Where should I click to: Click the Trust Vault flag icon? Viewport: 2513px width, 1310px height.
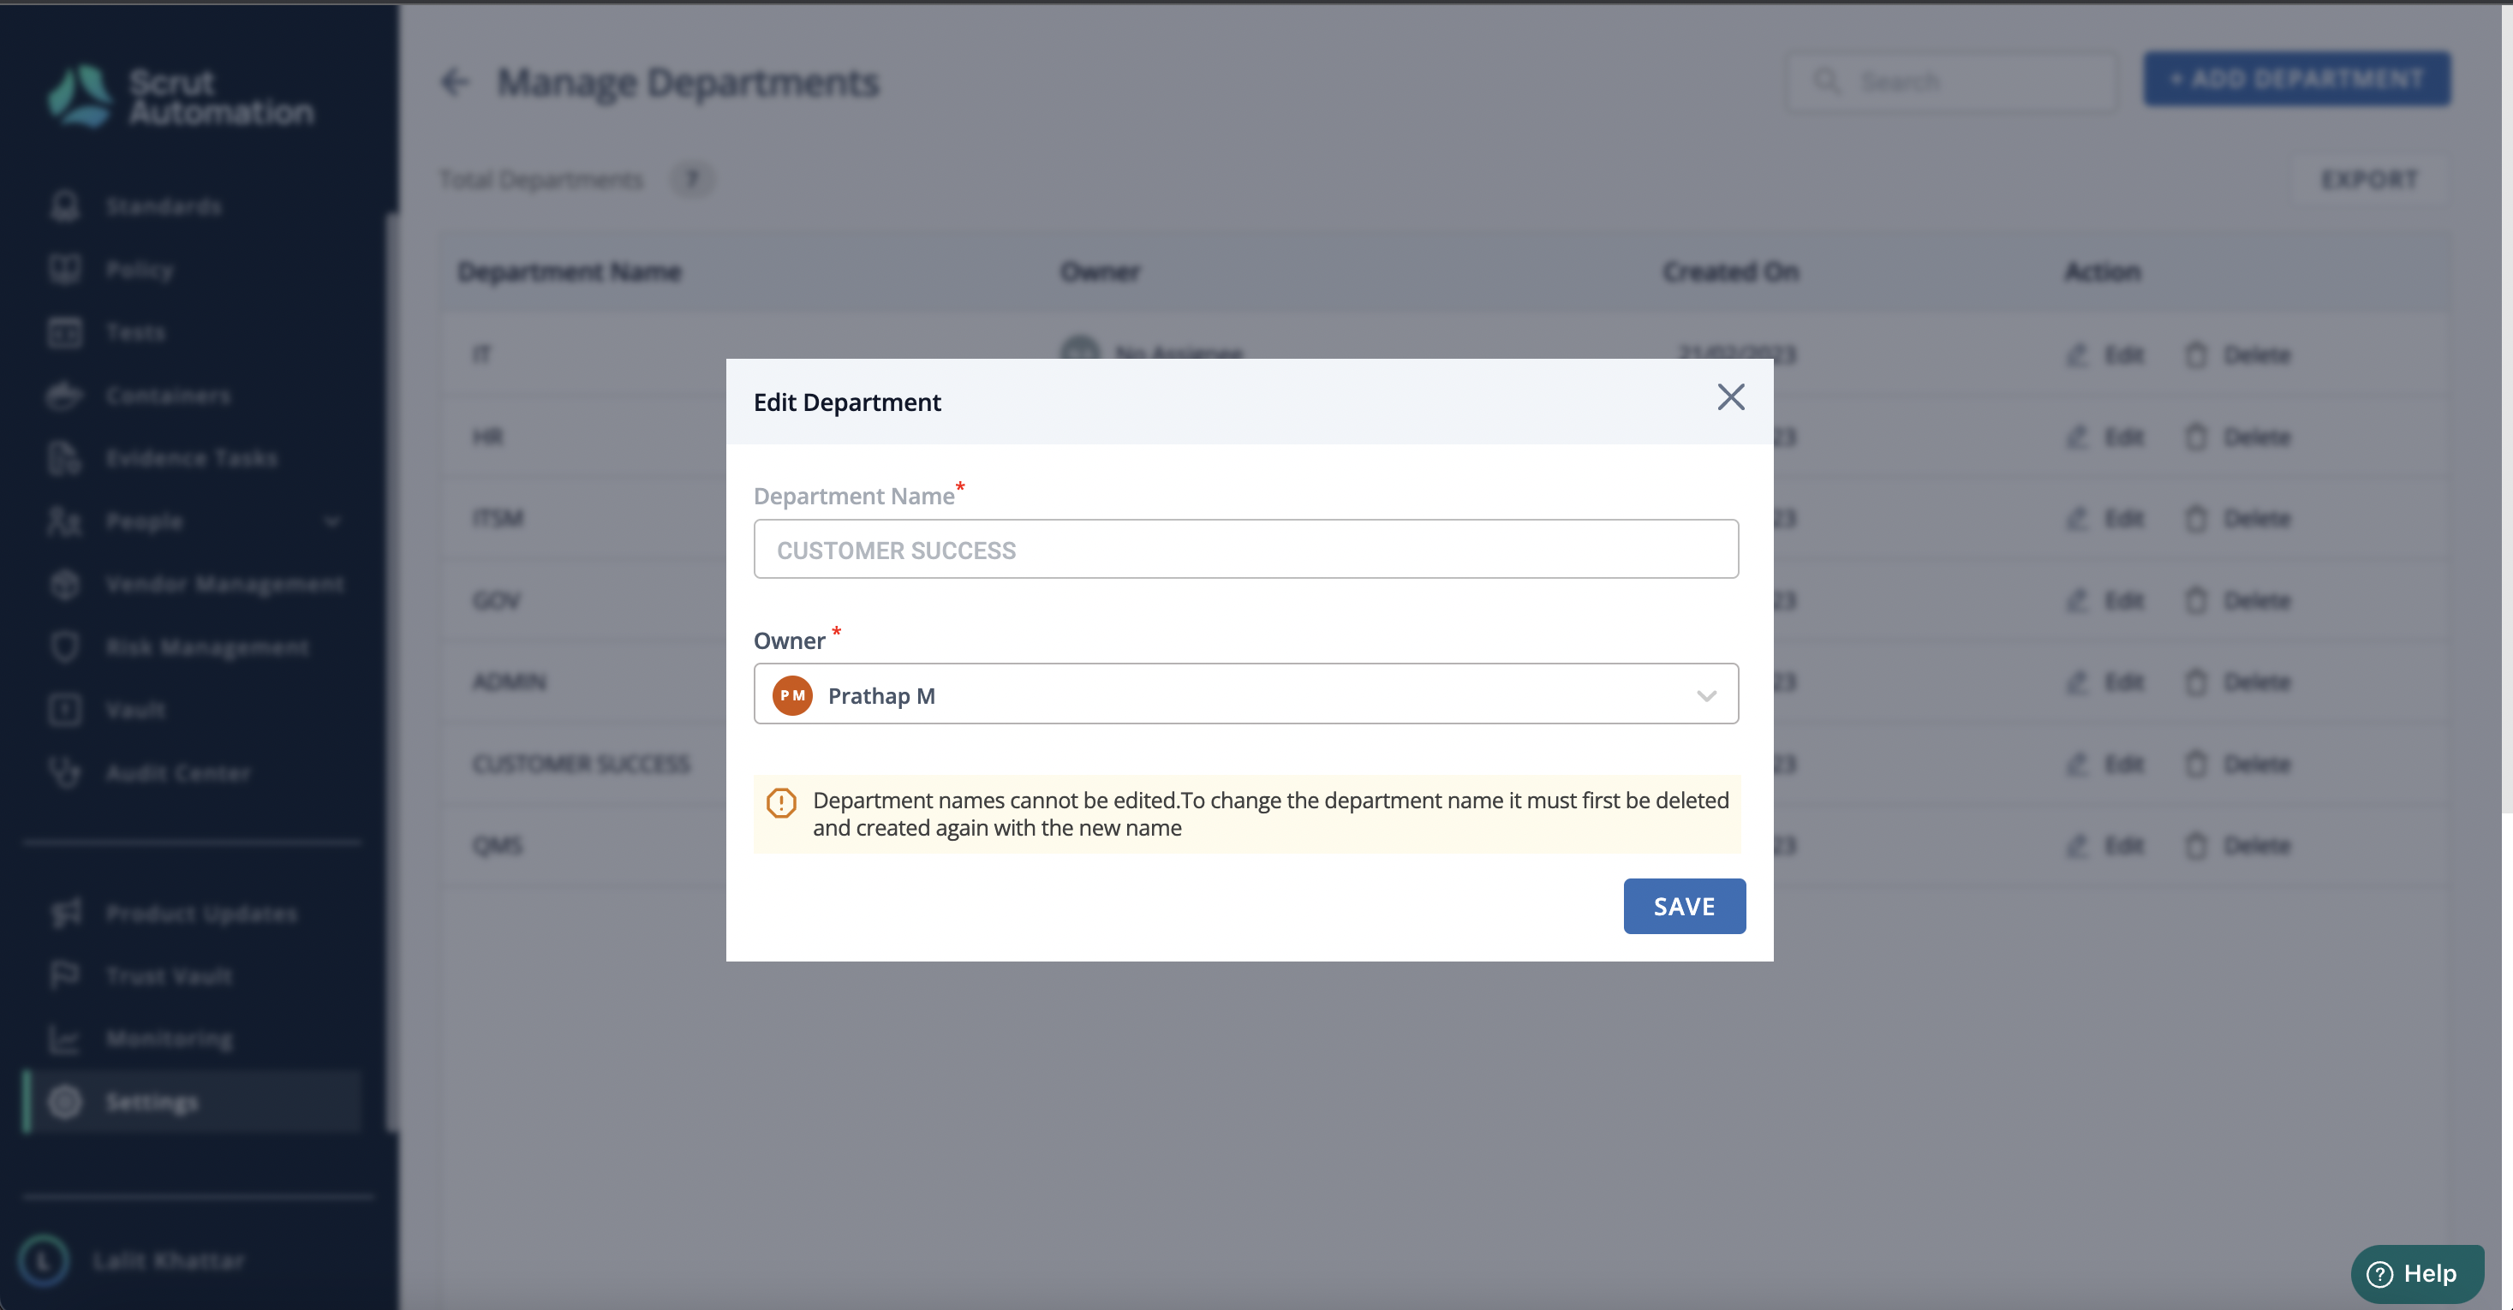(x=64, y=975)
